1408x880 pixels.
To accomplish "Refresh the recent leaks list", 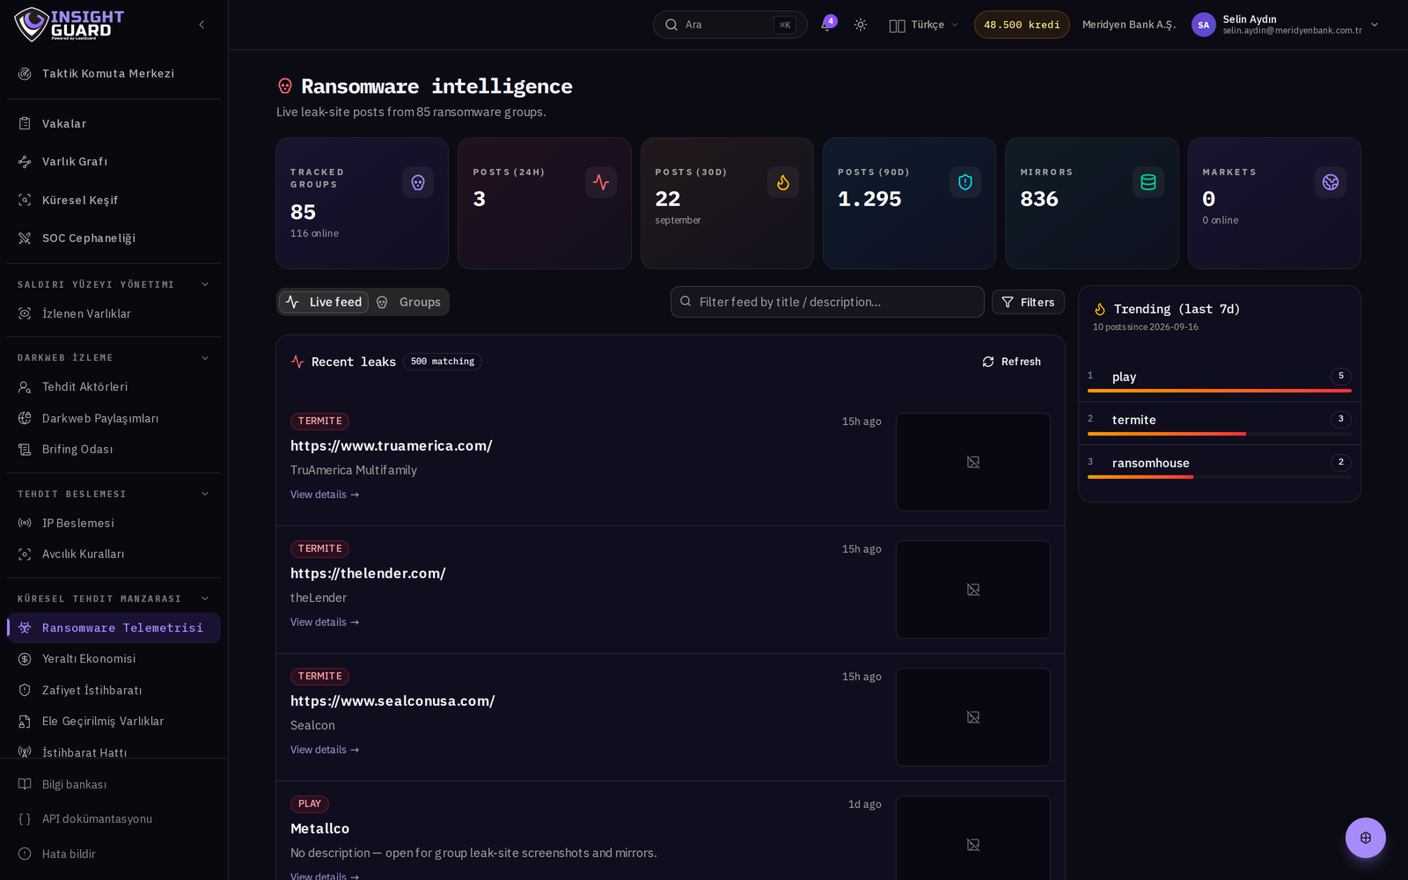I will pos(1012,362).
